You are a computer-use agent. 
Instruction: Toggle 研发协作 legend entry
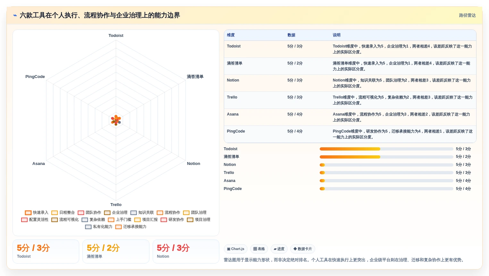tap(172, 220)
